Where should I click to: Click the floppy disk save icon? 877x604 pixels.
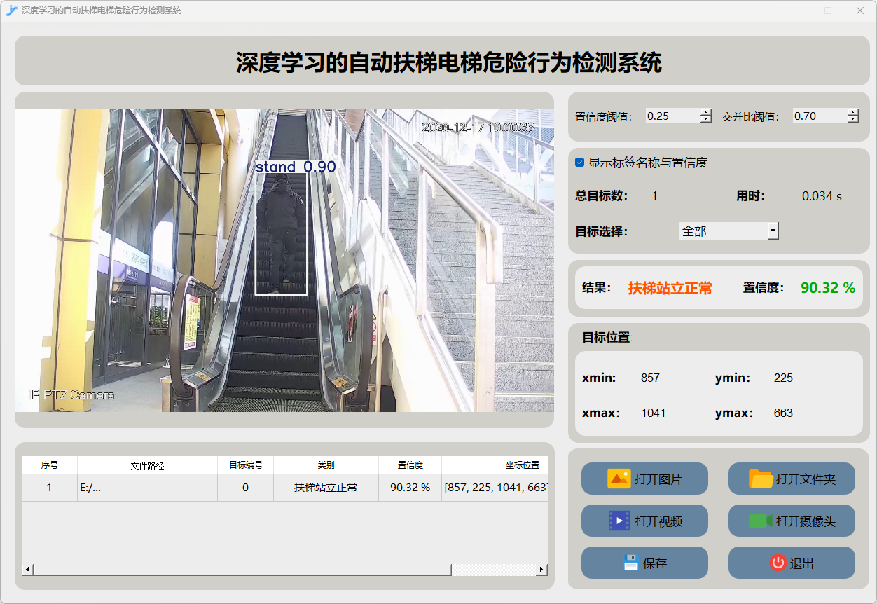630,563
